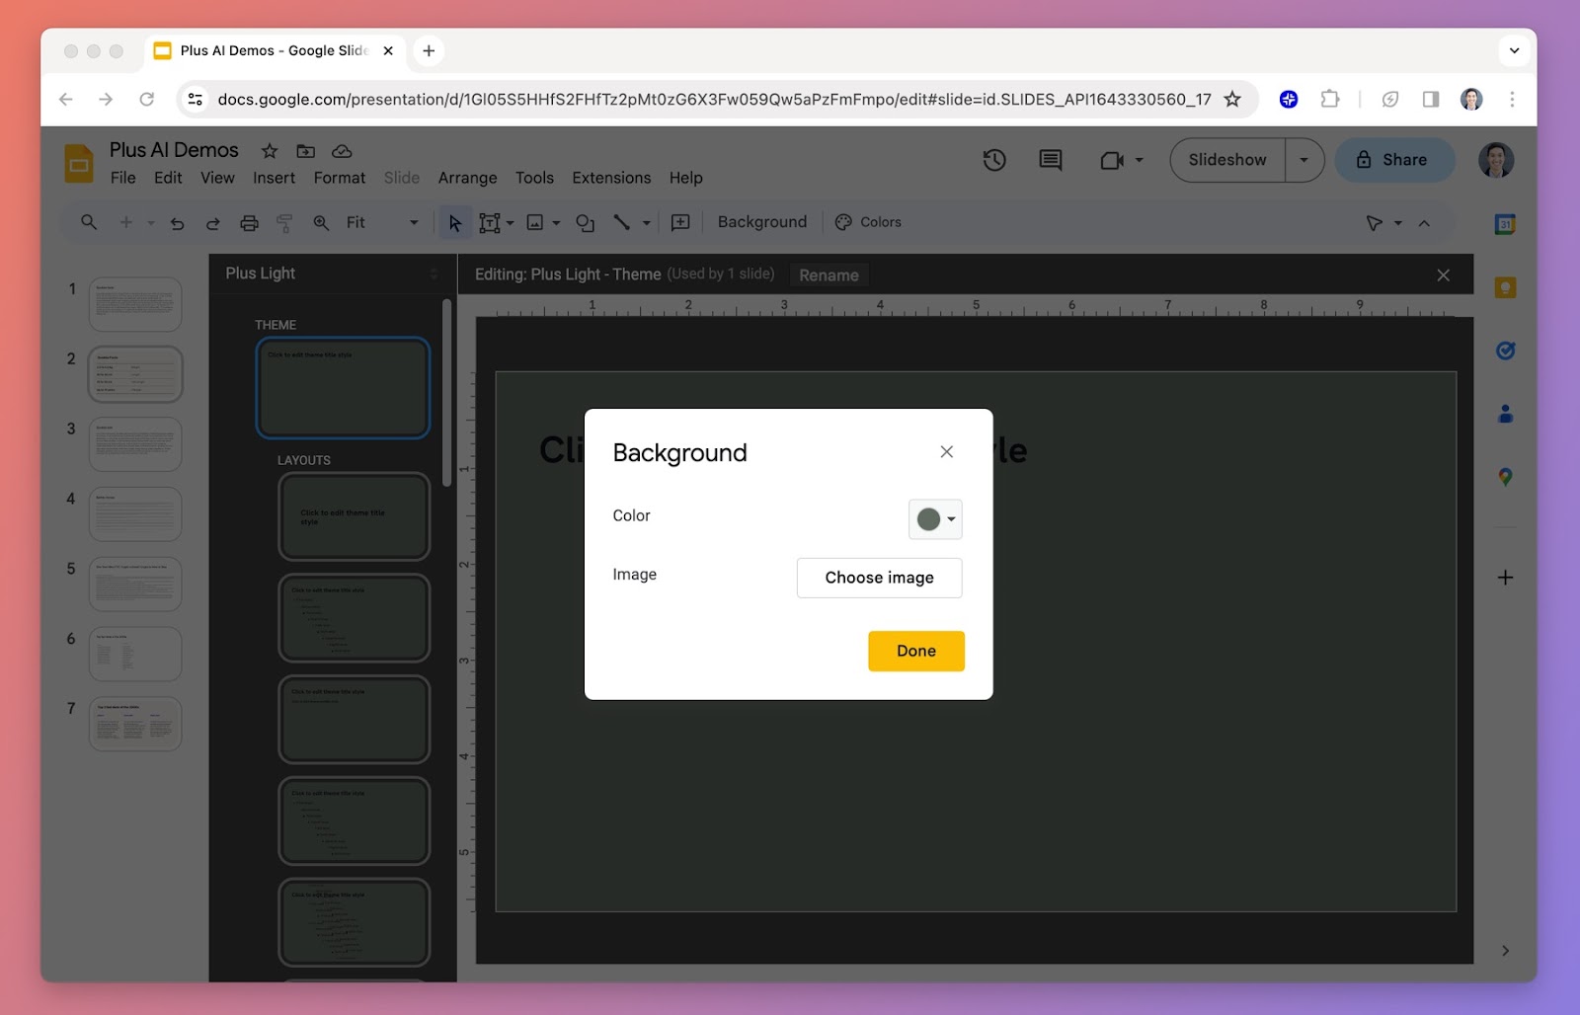
Task: Open the Extensions menu
Action: pos(610,178)
